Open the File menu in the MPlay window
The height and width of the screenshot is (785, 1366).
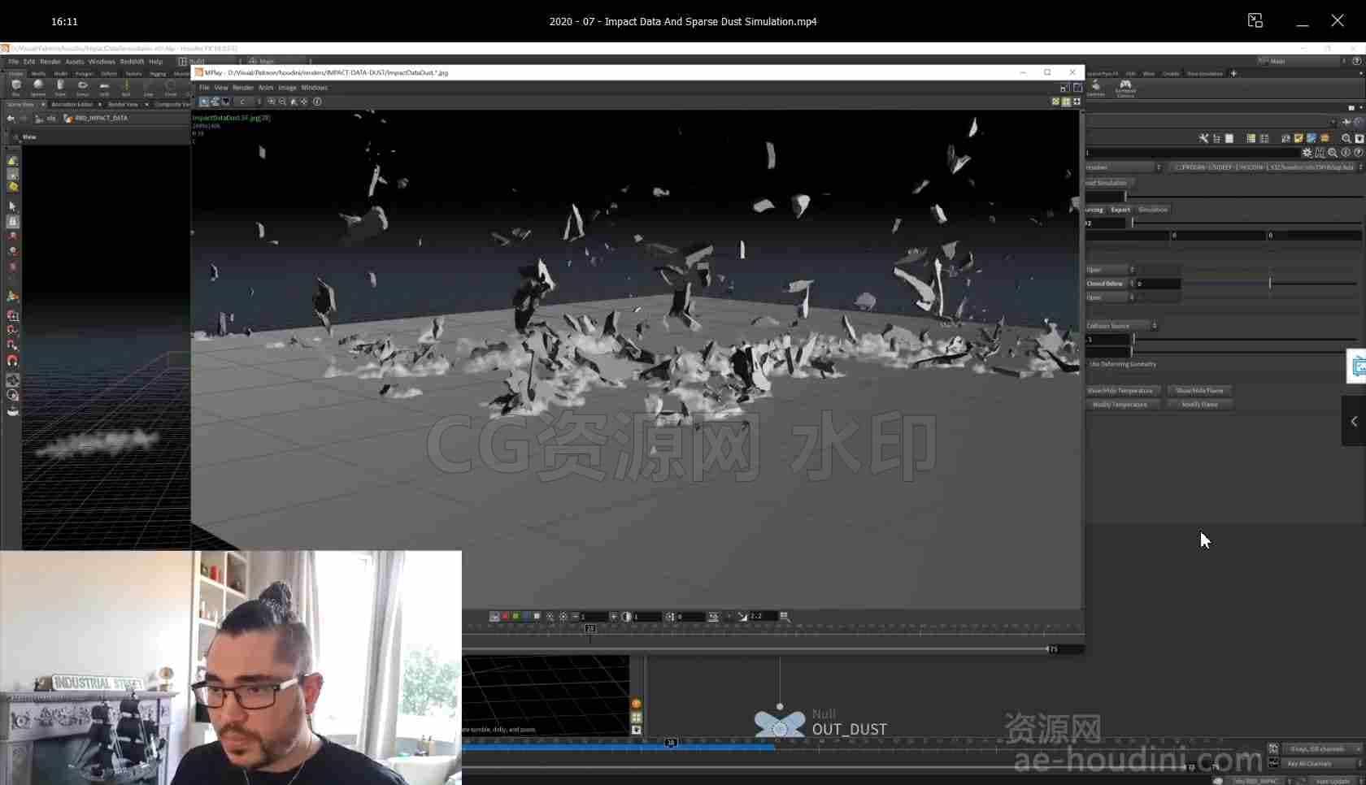204,88
